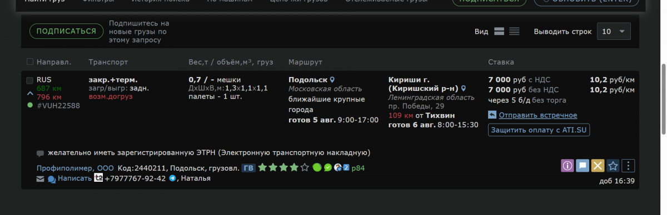
Task: Click 7 000 руб с НДС rate
Action: pos(519,80)
